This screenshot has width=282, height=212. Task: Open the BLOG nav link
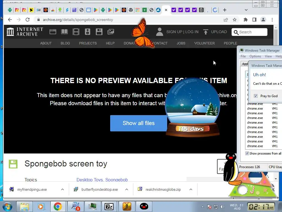tap(65, 43)
